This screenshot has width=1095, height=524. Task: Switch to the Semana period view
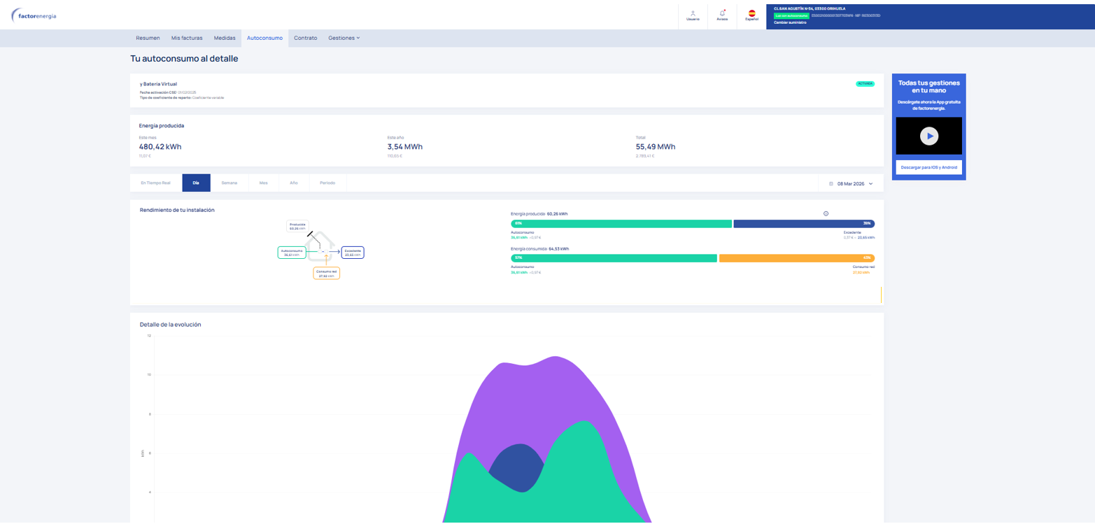(x=229, y=183)
